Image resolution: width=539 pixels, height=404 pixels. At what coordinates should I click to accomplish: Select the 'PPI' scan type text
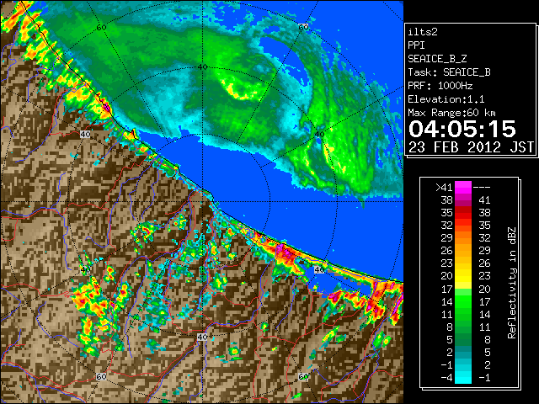pyautogui.click(x=416, y=45)
